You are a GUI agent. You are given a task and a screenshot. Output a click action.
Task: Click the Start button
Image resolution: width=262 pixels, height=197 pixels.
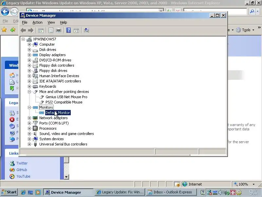point(9,192)
